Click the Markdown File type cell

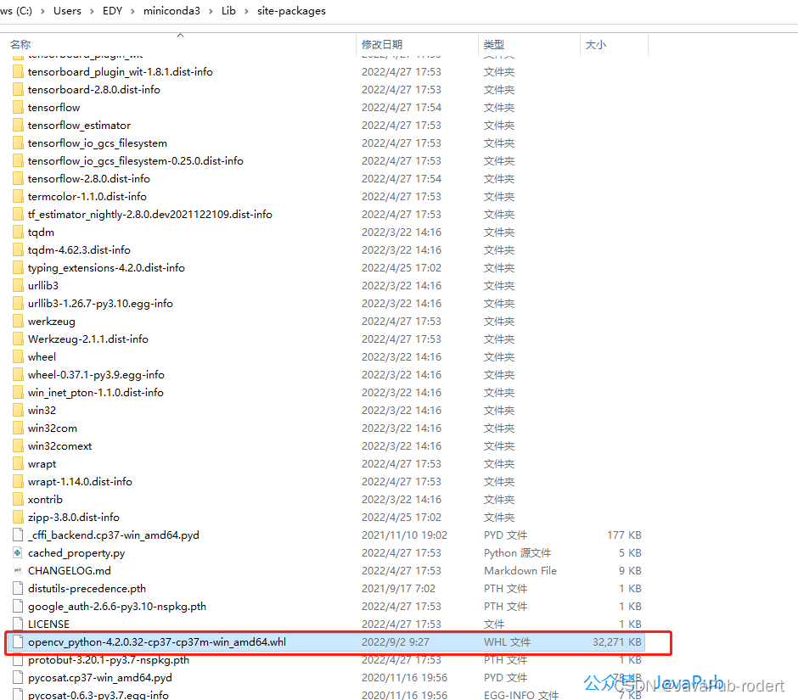(x=520, y=570)
